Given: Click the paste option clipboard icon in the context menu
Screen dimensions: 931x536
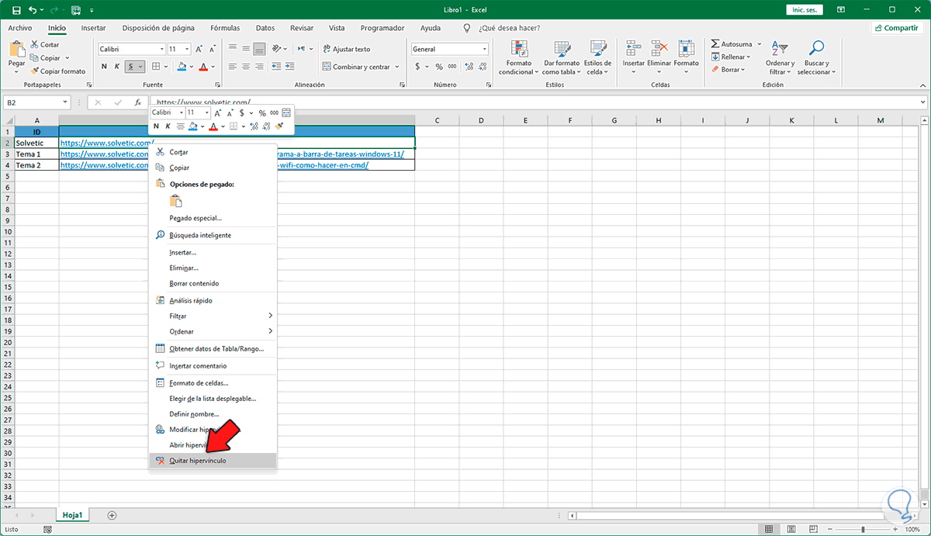Looking at the screenshot, I should pyautogui.click(x=176, y=201).
